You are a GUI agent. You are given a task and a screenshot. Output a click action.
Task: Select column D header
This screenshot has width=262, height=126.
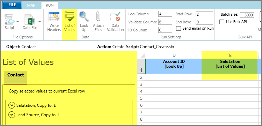coord(174,55)
